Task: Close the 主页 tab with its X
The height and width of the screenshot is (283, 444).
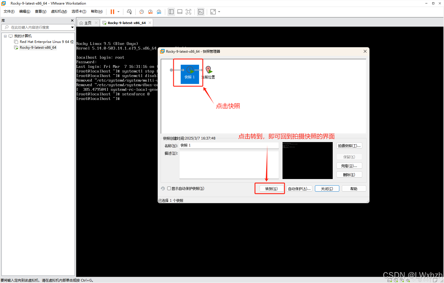Action: pos(96,23)
